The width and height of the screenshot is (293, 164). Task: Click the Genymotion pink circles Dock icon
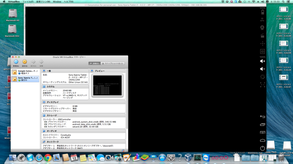click(220, 158)
